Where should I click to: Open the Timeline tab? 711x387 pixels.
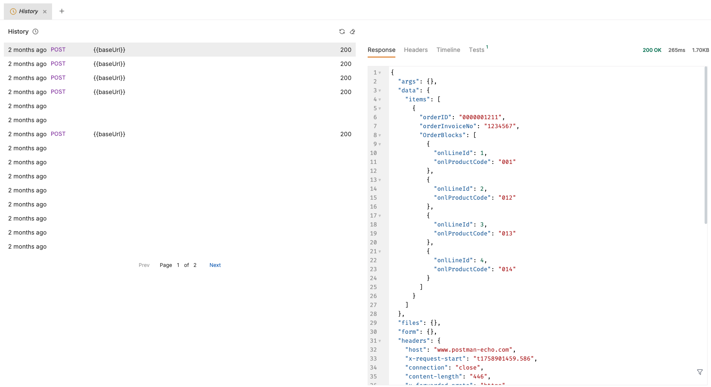[448, 50]
